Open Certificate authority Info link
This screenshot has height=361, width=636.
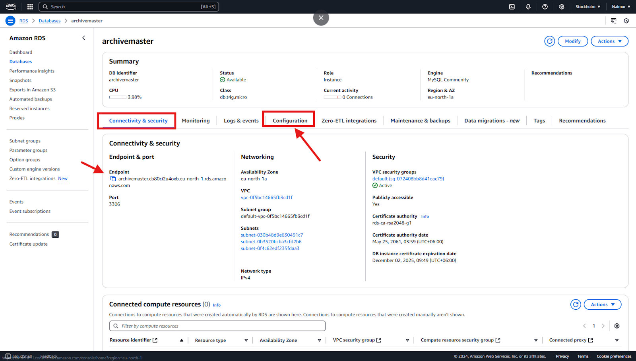(425, 216)
